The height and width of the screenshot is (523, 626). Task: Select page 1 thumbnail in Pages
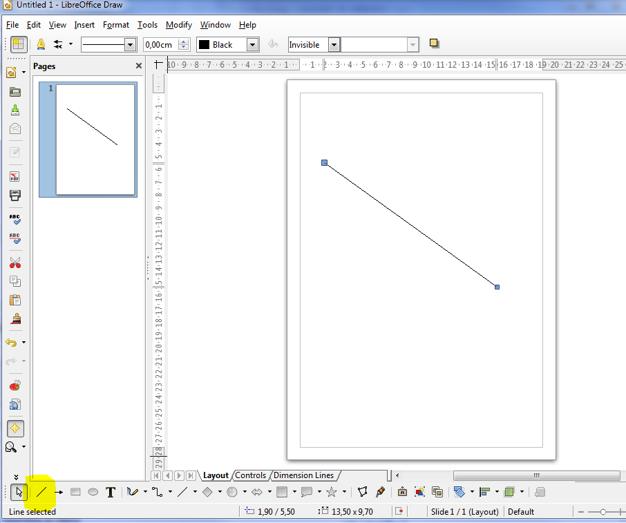pos(88,140)
